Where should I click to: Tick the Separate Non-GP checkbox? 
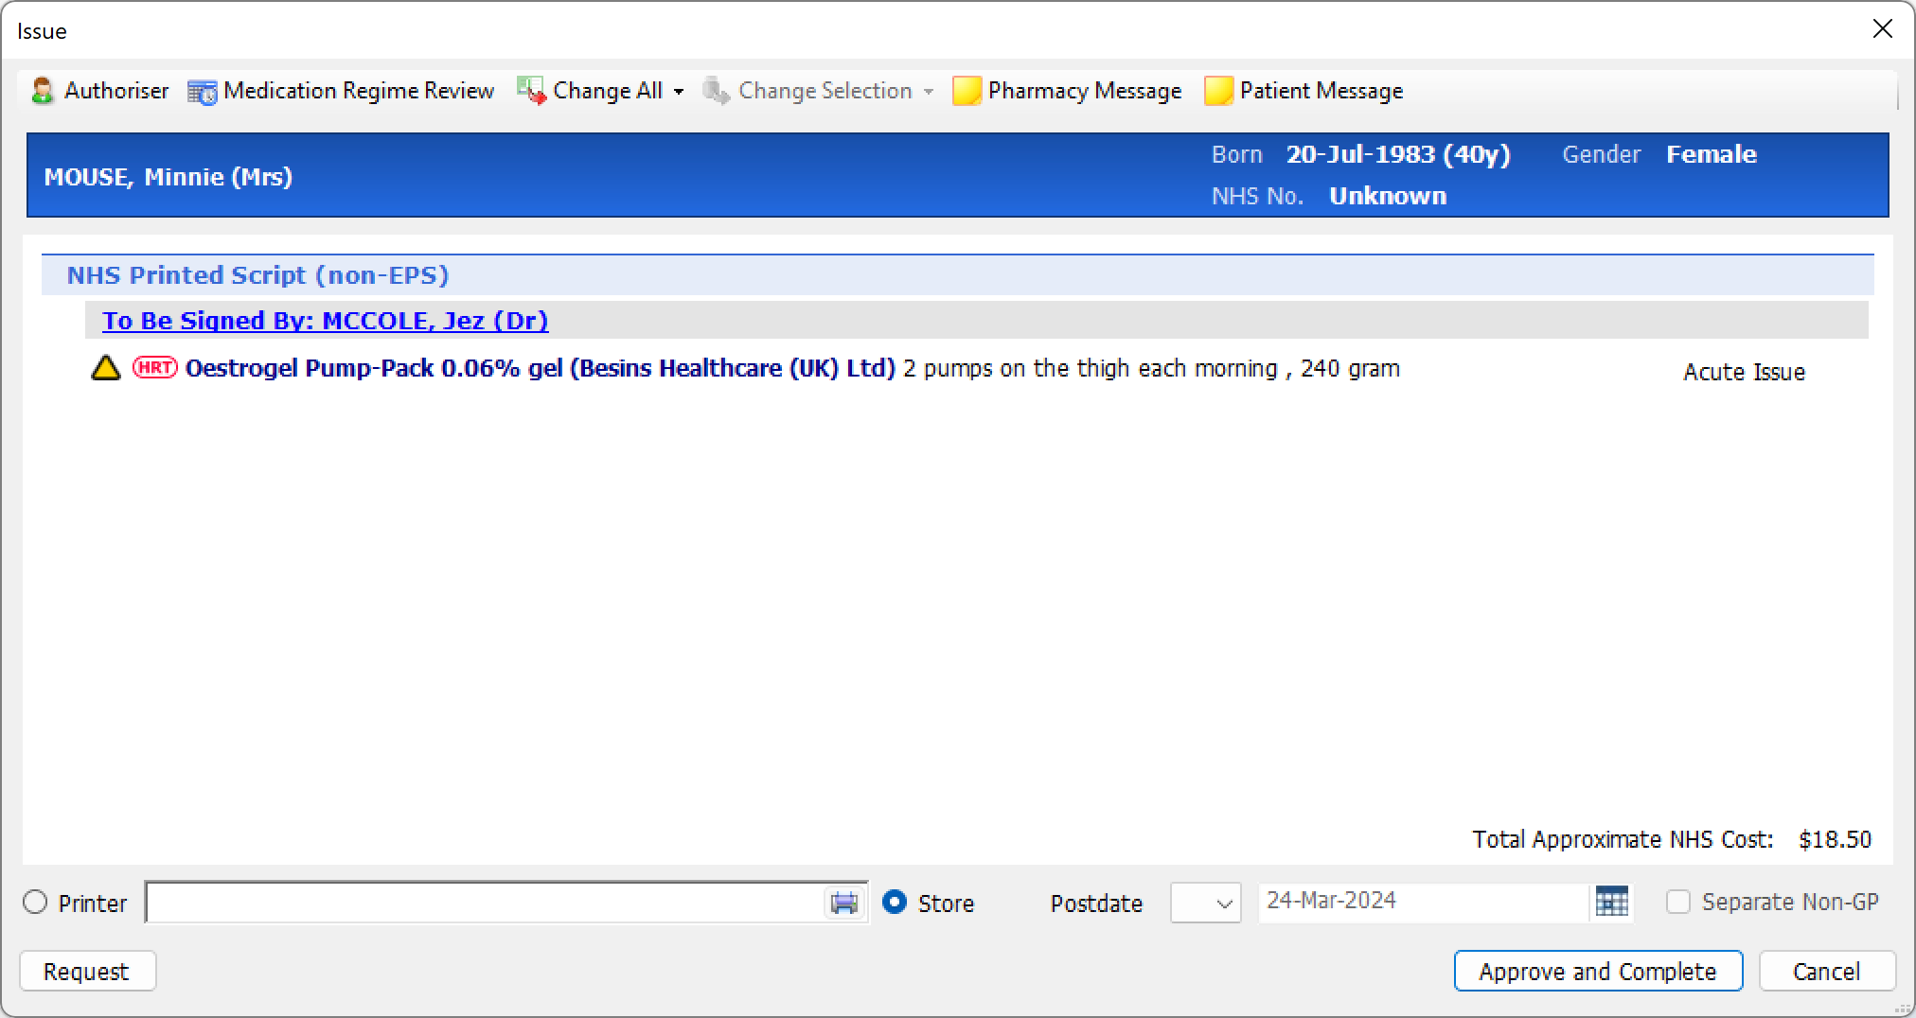point(1678,902)
